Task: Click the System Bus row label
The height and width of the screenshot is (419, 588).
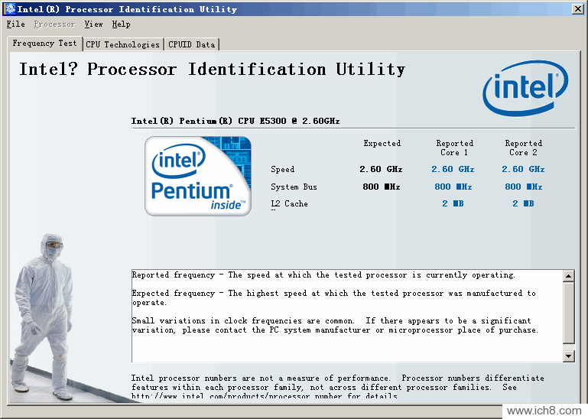Action: tap(294, 187)
